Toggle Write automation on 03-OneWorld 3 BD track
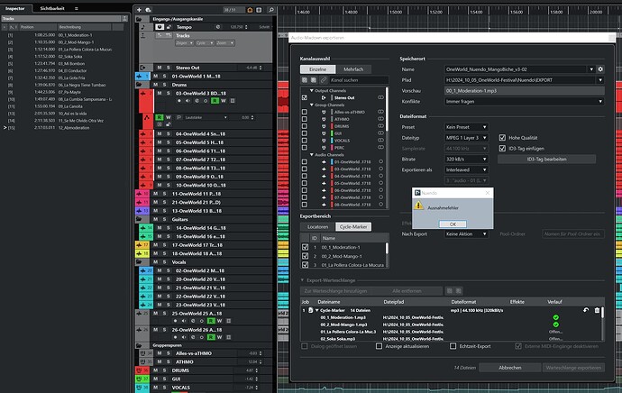This screenshot has width=622, height=393. click(224, 101)
